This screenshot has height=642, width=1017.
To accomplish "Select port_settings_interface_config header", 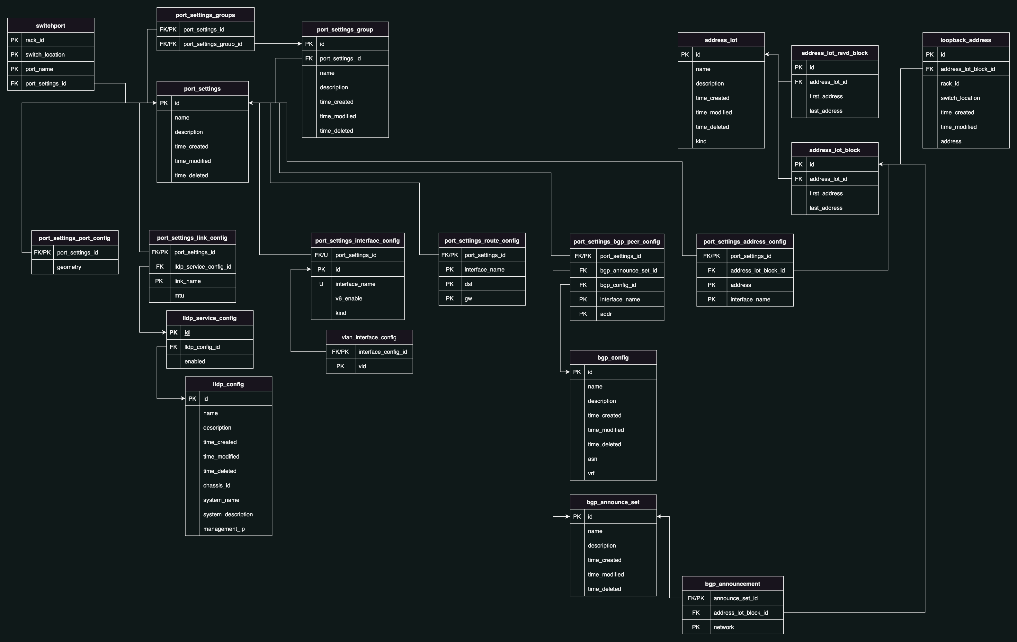I will point(357,240).
